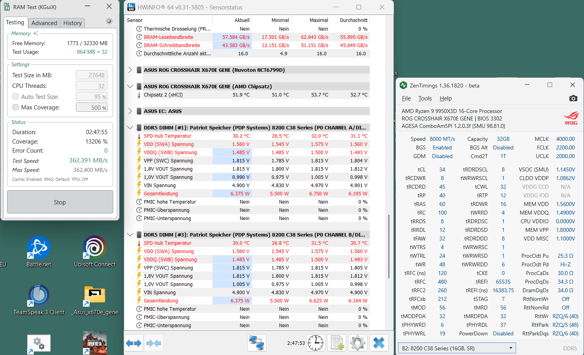584x355 pixels.
Task: Open HWiNFO settings gear icon
Action: pos(358,343)
